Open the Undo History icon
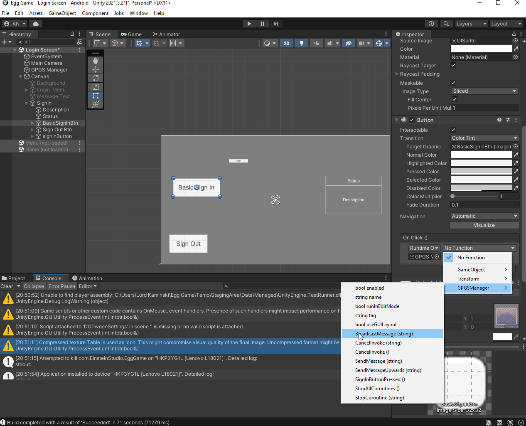Screen dimensions: 526x426 click(x=431, y=24)
